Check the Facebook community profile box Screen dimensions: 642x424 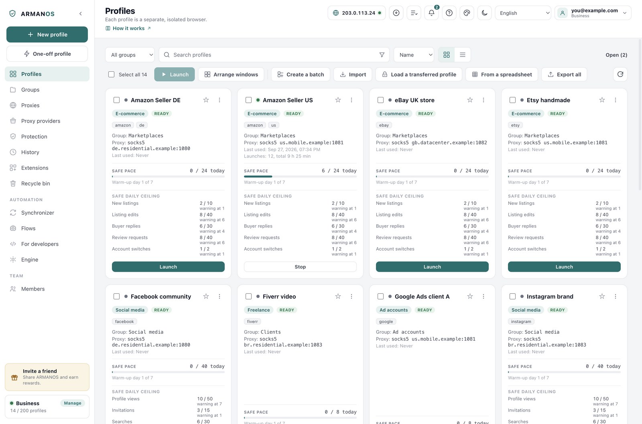click(117, 297)
